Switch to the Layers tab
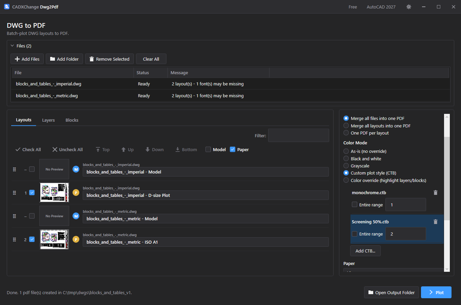This screenshot has height=305, width=461. (48, 120)
